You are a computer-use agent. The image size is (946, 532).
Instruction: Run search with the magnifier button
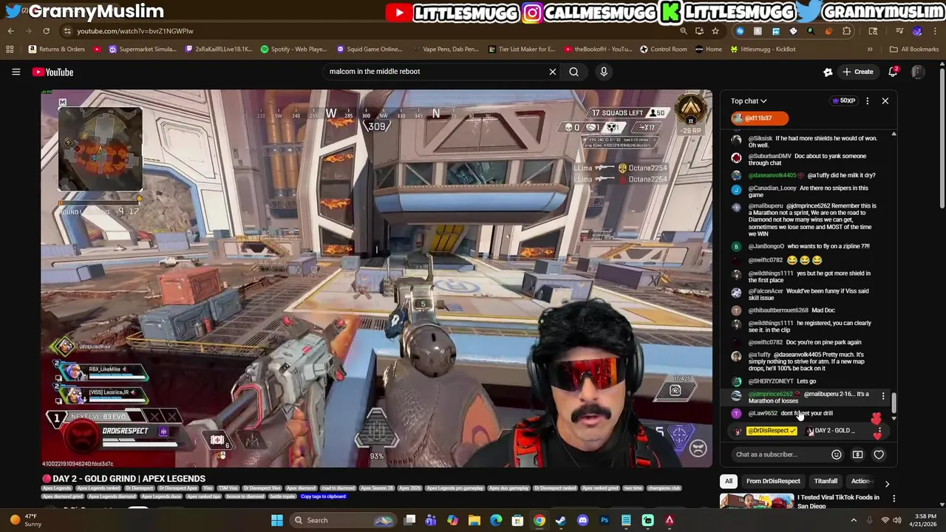pos(574,72)
